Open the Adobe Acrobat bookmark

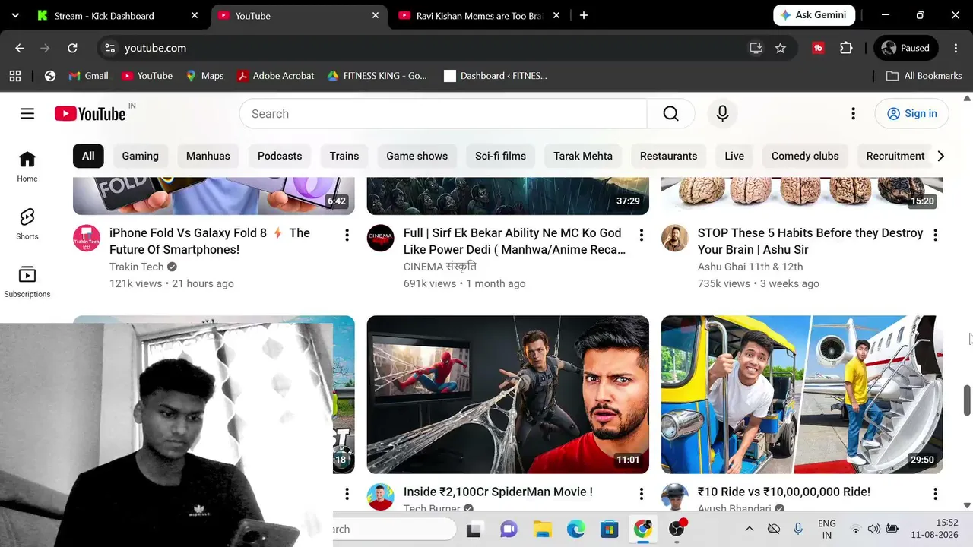pos(275,76)
